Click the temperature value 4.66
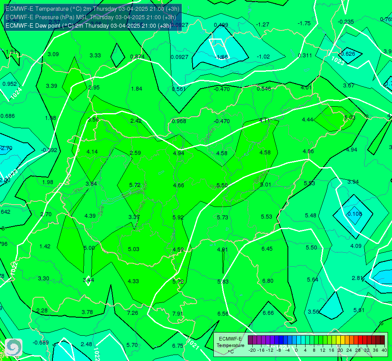The width and height of the screenshot is (392, 361). [x=179, y=185]
